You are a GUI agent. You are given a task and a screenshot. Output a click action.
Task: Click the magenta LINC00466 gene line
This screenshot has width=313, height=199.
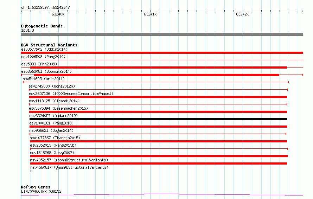[162, 194]
